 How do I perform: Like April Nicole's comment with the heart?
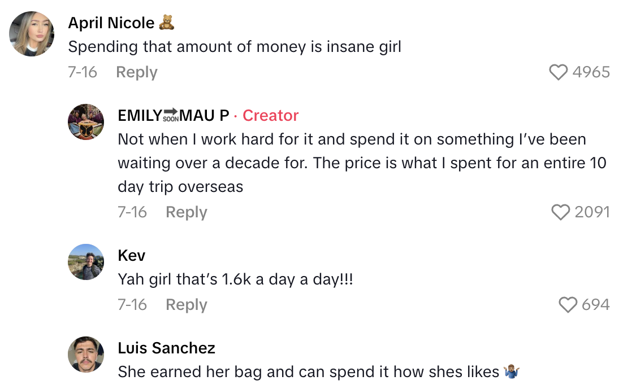tap(559, 72)
